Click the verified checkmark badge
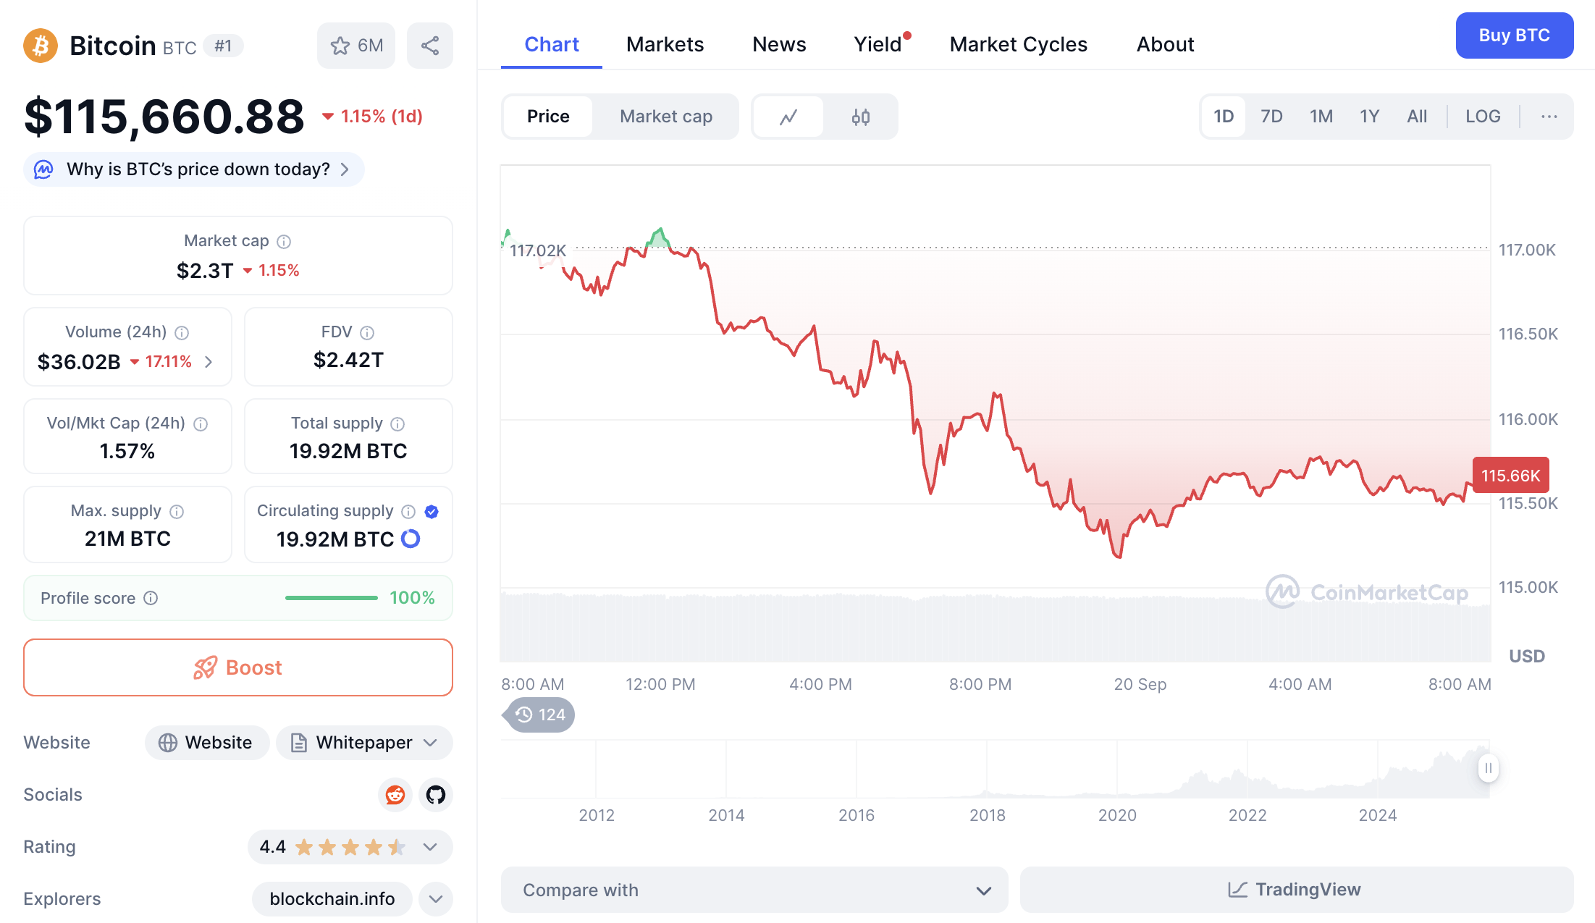 tap(432, 512)
